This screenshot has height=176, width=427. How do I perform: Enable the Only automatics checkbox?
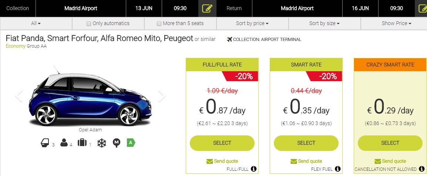tap(89, 24)
